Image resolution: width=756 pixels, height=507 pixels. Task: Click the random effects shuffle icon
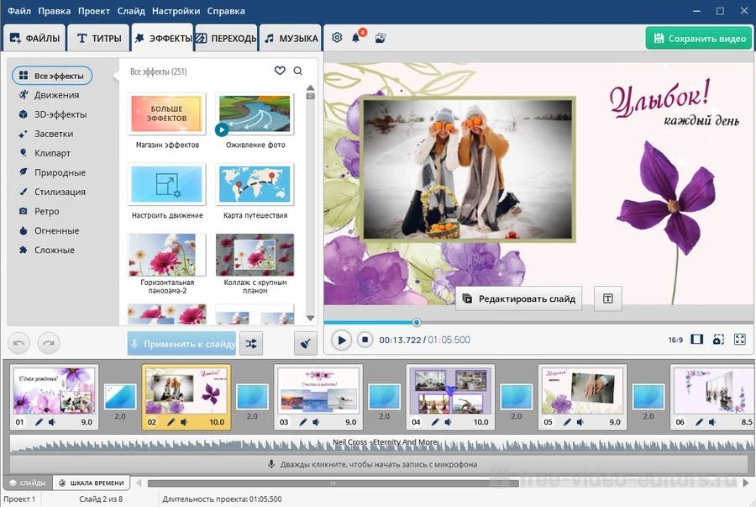(x=250, y=343)
